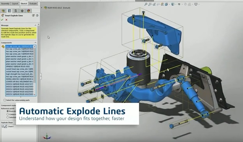Click the Smart Explode Lines feature icon
The height and width of the screenshot is (142, 243).
[x=2, y=15]
